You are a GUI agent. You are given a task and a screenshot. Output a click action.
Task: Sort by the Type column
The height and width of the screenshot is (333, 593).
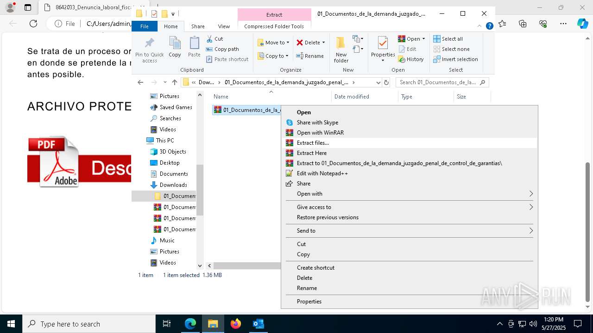tap(426, 97)
